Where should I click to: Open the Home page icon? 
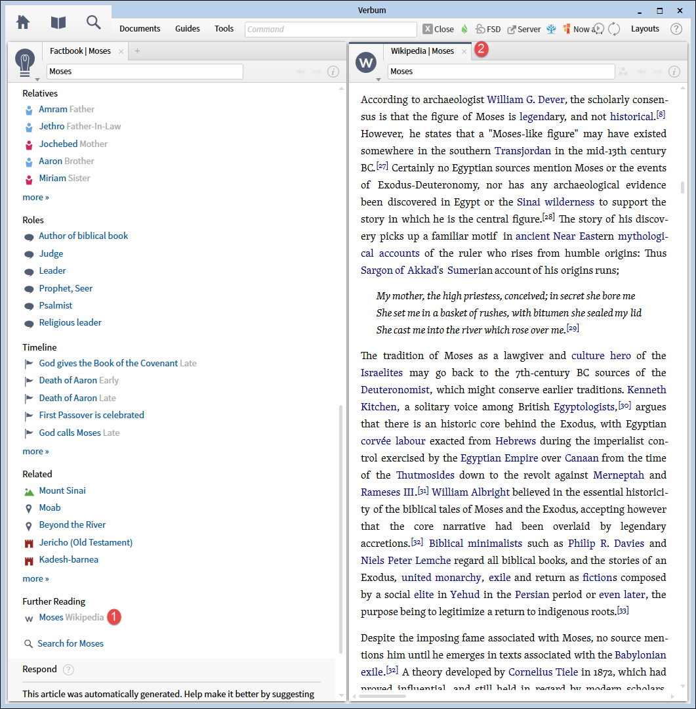(23, 22)
